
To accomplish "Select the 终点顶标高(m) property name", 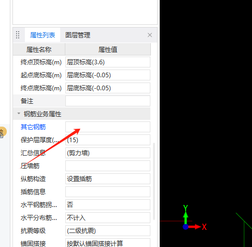I will pos(41,62).
